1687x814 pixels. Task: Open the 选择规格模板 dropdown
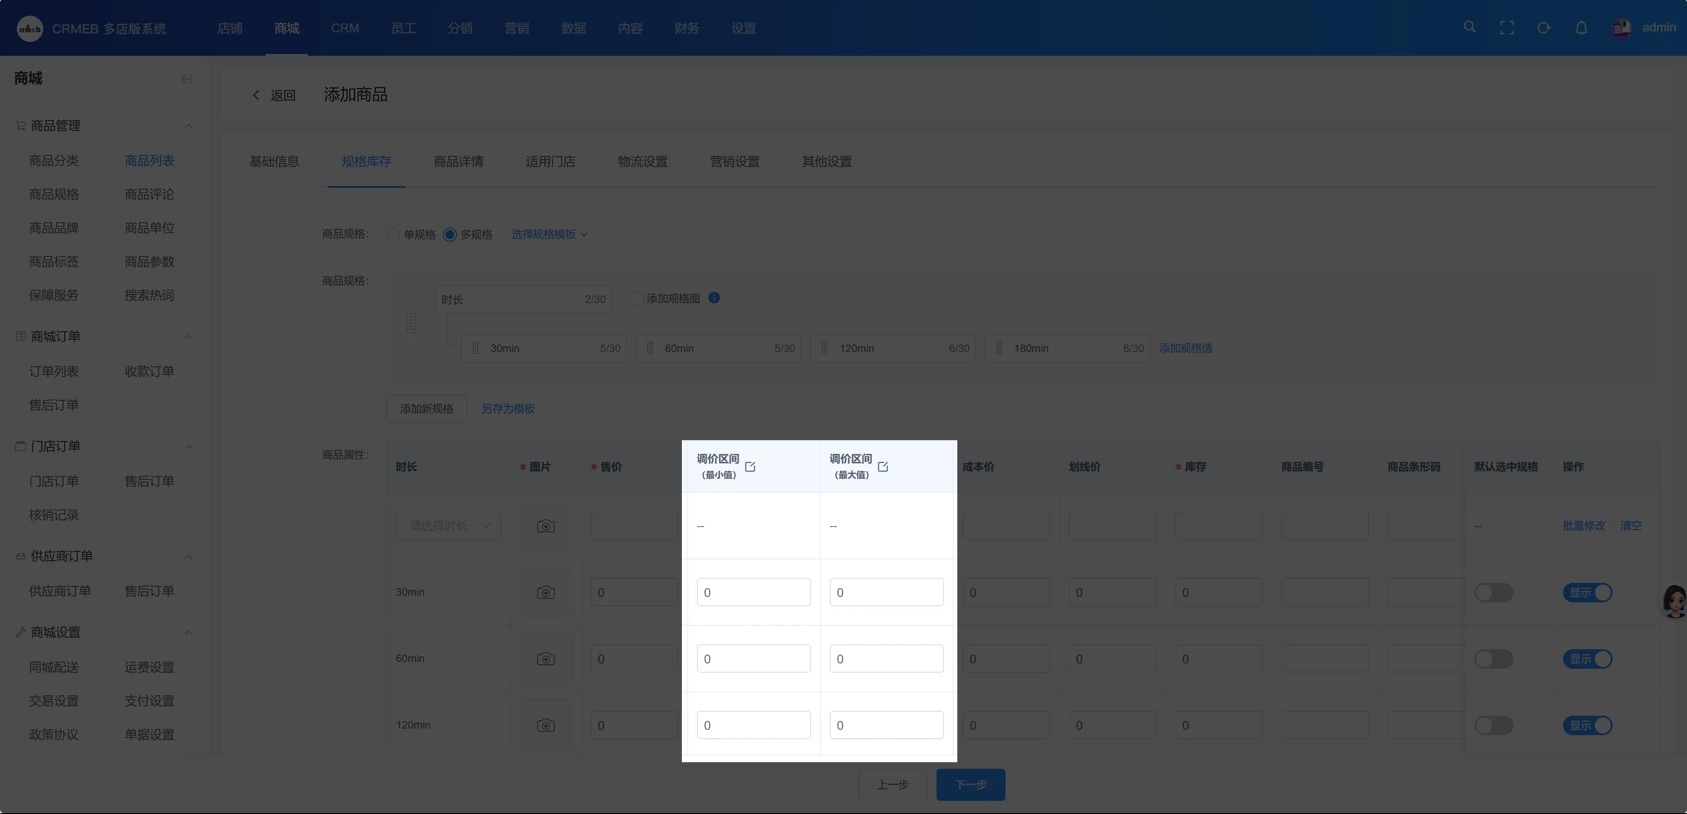pos(549,234)
